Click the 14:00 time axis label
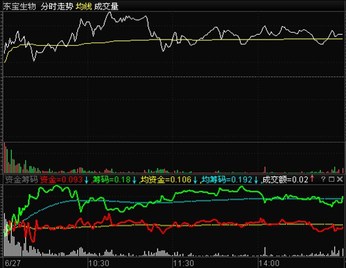346x268 pixels. [269, 263]
